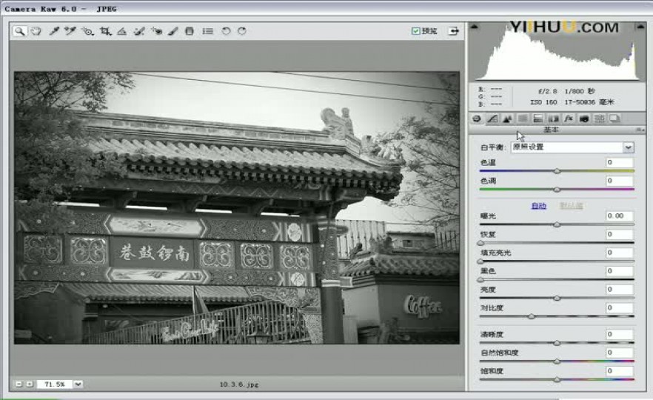Select the Color Sampler tool
Screen dimensions: 653x400
(x=70, y=31)
